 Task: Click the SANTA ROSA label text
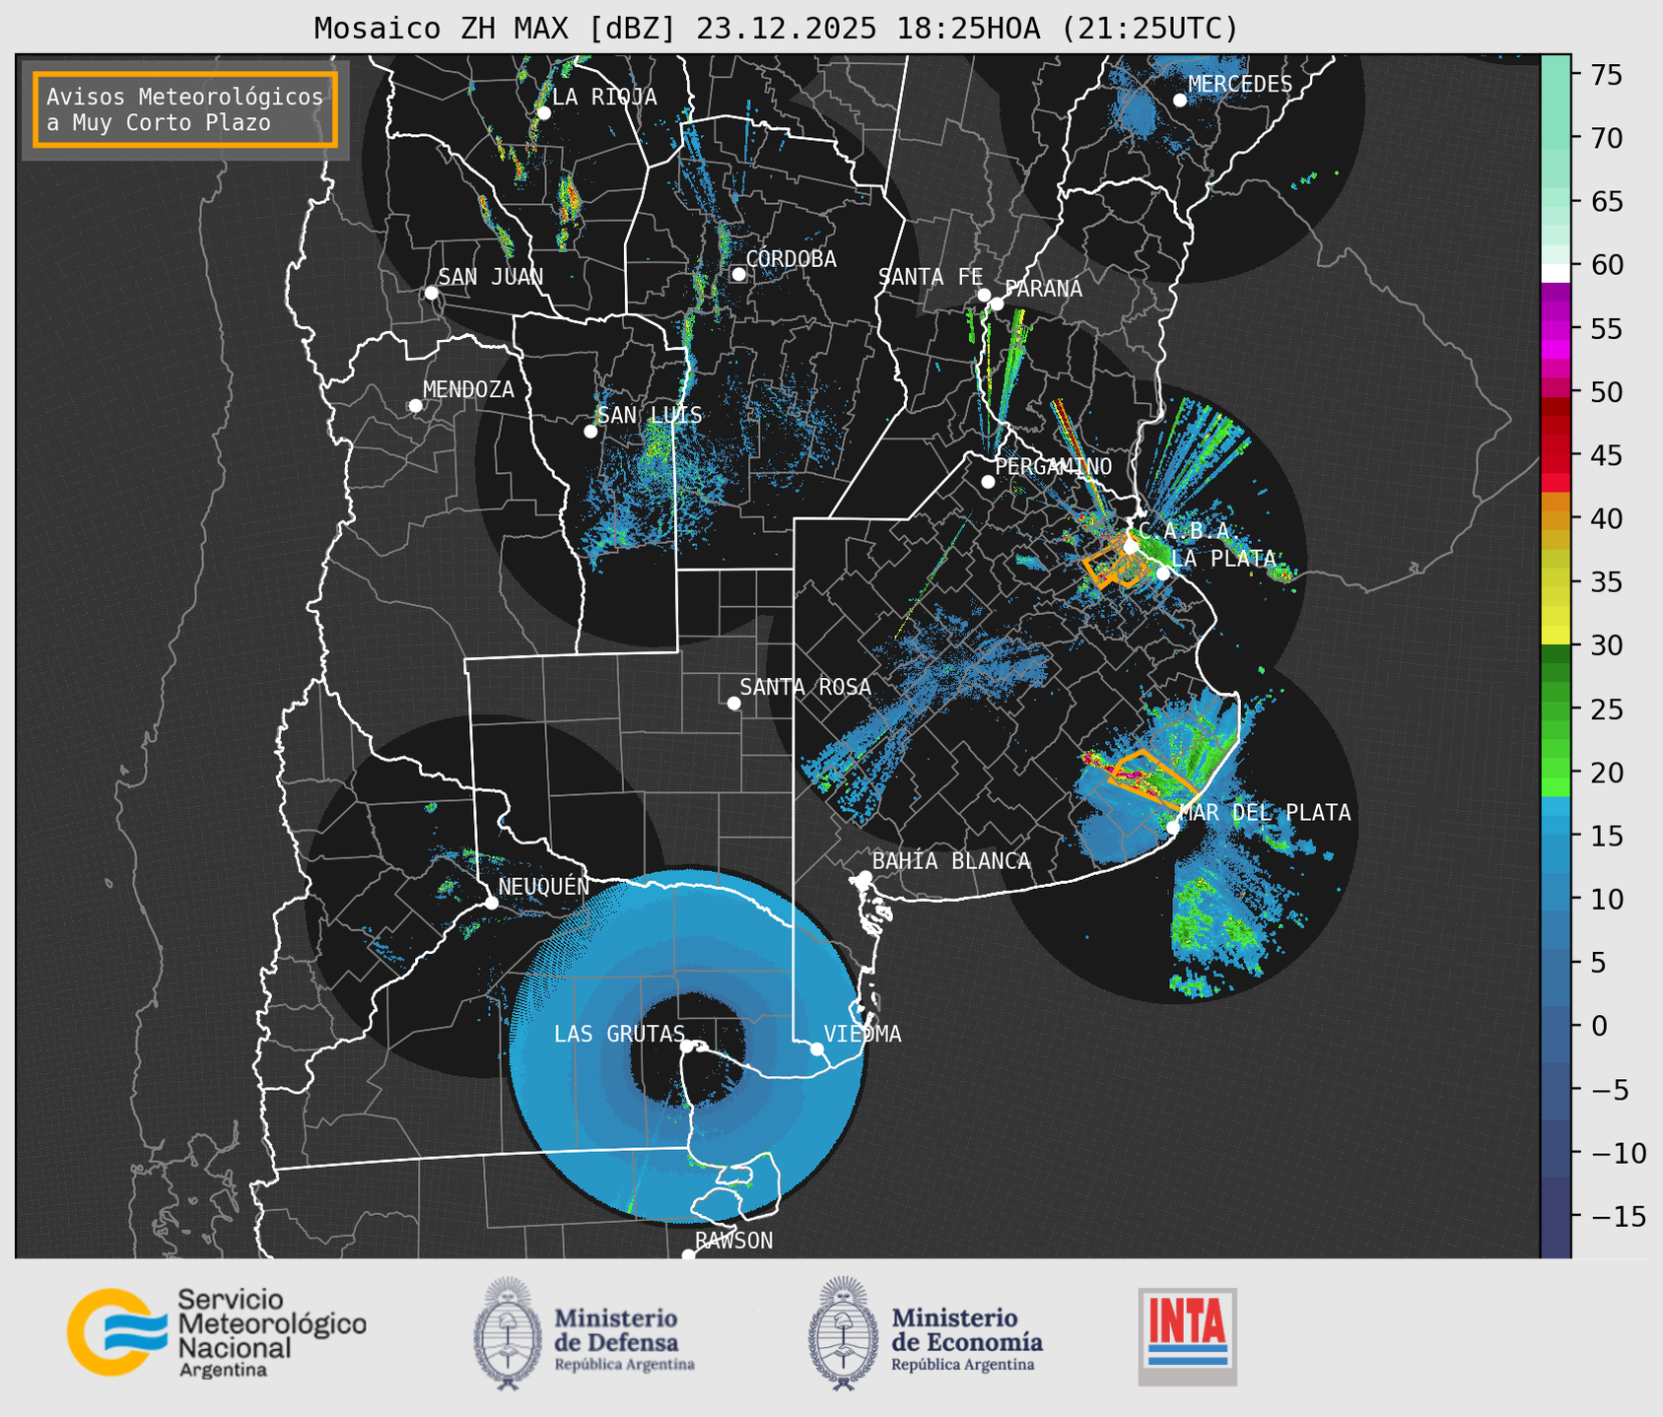point(805,687)
